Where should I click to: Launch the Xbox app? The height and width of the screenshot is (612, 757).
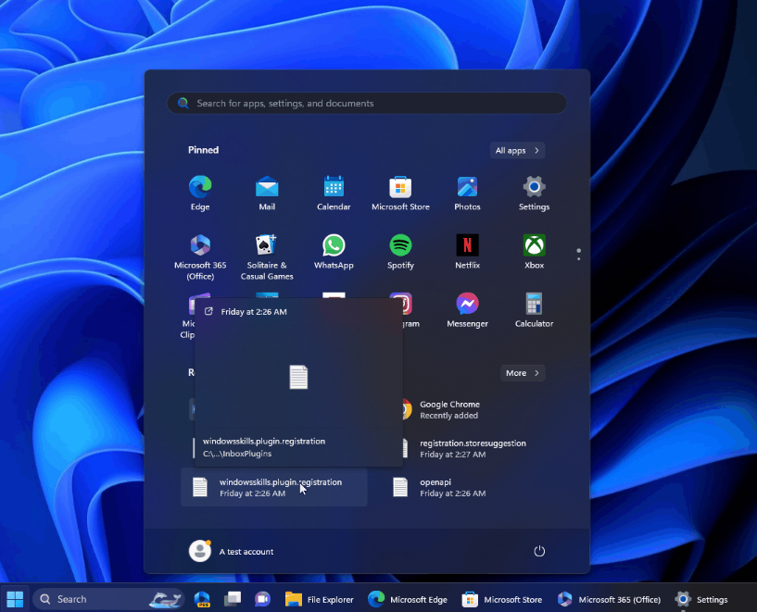tap(534, 251)
